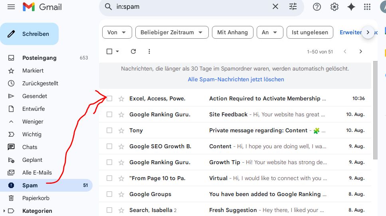Star the Google Groups email
This screenshot has width=386, height=216.
point(121,194)
